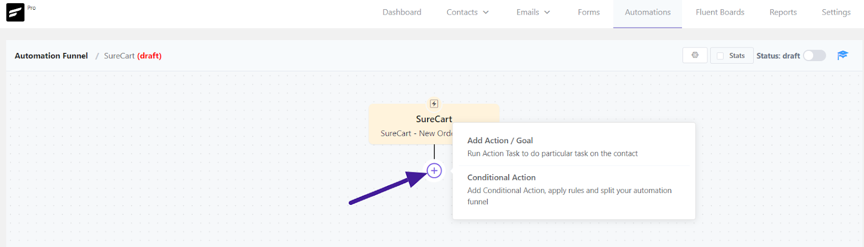Open the Dashboard tab
864x247 pixels.
tap(402, 12)
